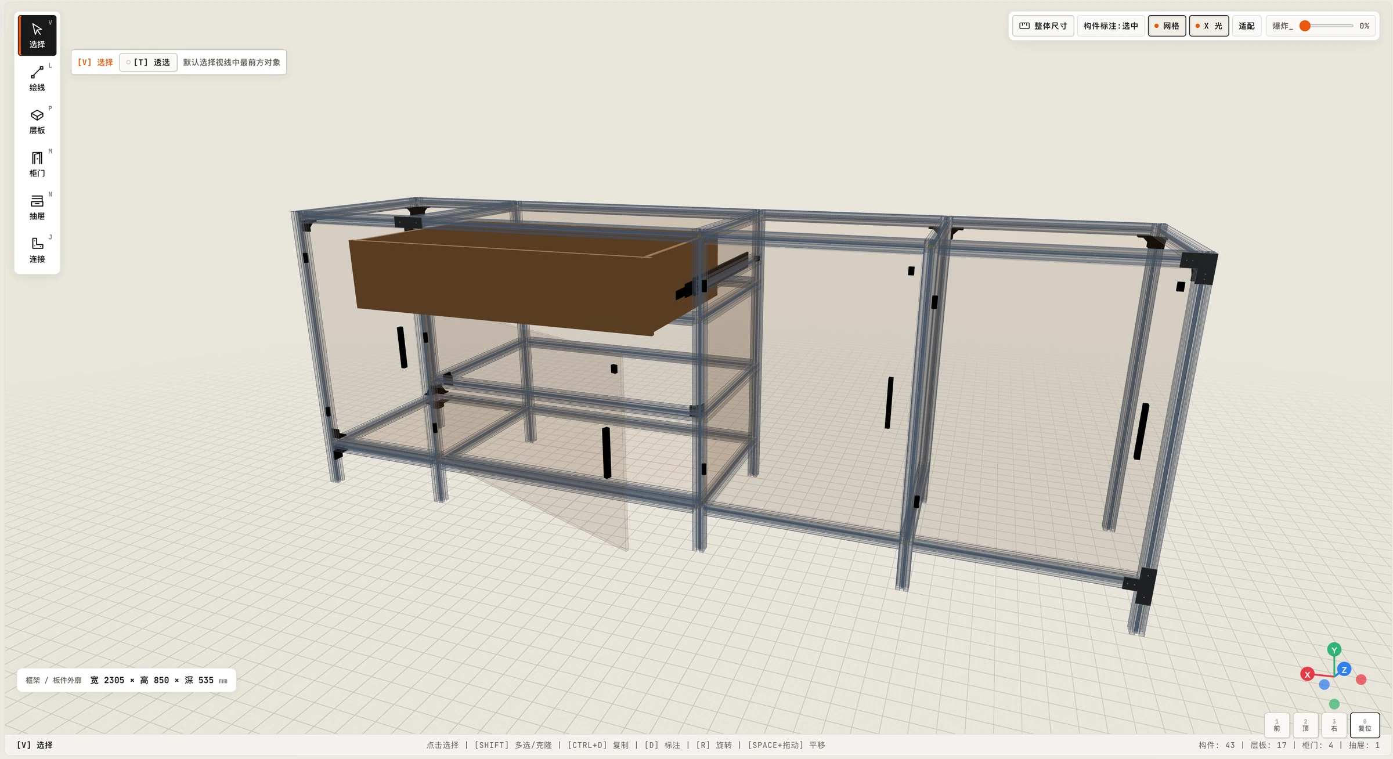Click the 默认选择视线中最前方对象 hint text
This screenshot has height=759, width=1393.
232,62
